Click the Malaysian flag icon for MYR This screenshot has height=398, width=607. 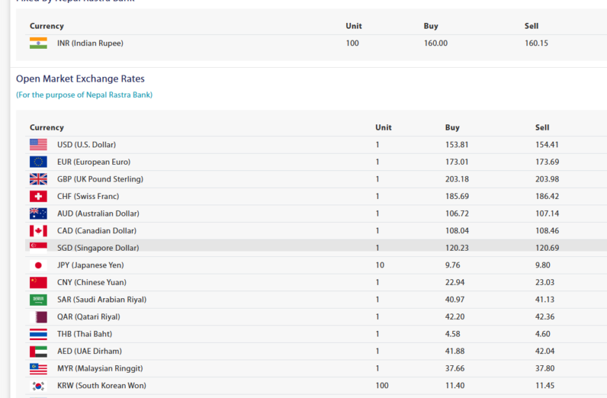coord(38,369)
